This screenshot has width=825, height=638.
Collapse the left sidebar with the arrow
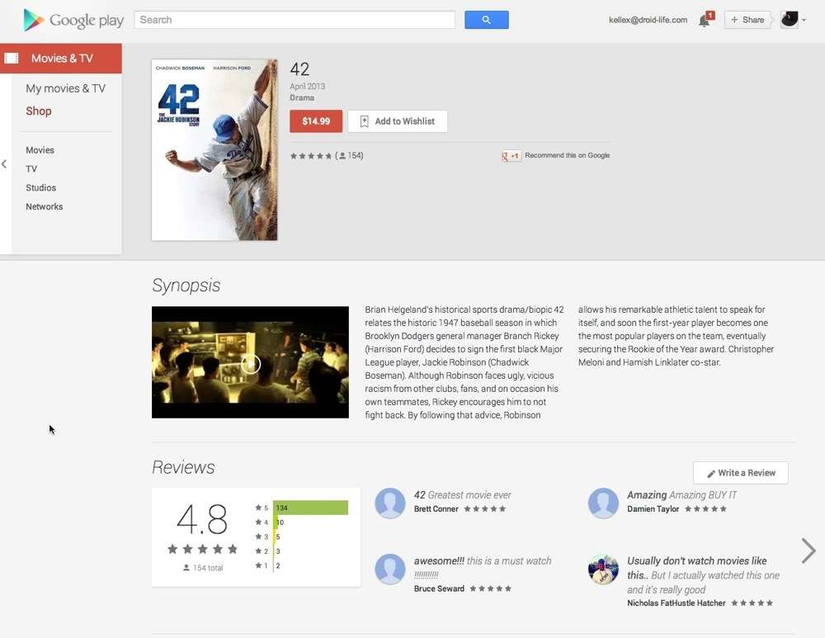click(x=4, y=164)
